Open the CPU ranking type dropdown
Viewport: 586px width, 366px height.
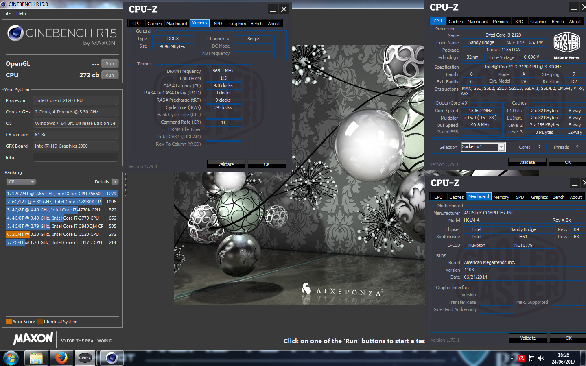pyautogui.click(x=21, y=182)
